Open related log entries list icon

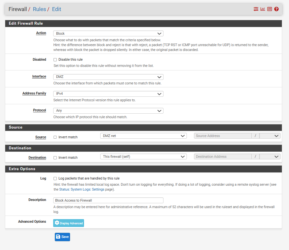click(270, 9)
